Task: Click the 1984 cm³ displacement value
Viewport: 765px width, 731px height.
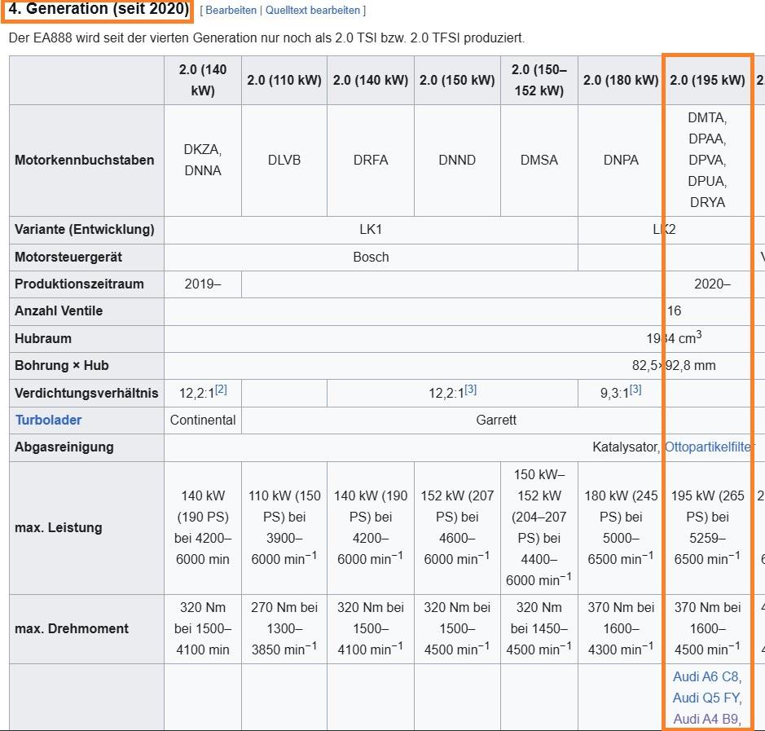Action: [675, 337]
